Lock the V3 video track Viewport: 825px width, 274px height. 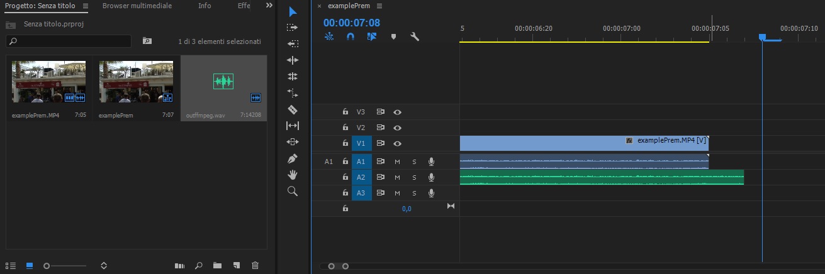click(345, 112)
